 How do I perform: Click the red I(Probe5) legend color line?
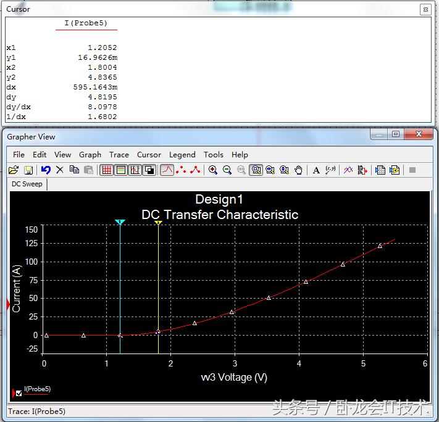[x=36, y=394]
